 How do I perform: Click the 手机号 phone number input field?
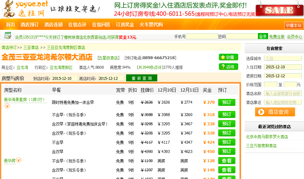pyautogui.click(x=202, y=37)
